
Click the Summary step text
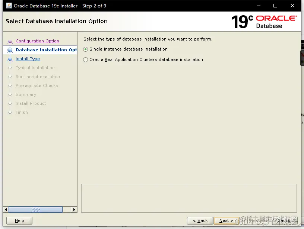tap(26, 94)
